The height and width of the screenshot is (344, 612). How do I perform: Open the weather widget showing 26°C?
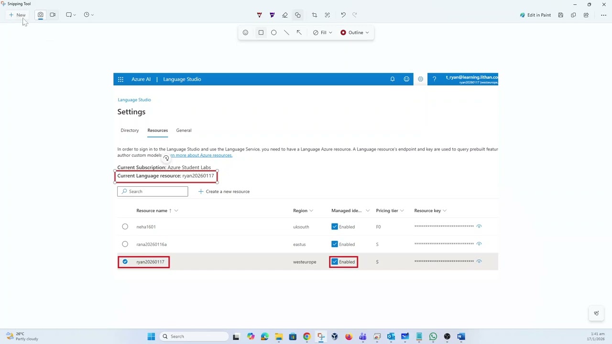click(x=22, y=336)
